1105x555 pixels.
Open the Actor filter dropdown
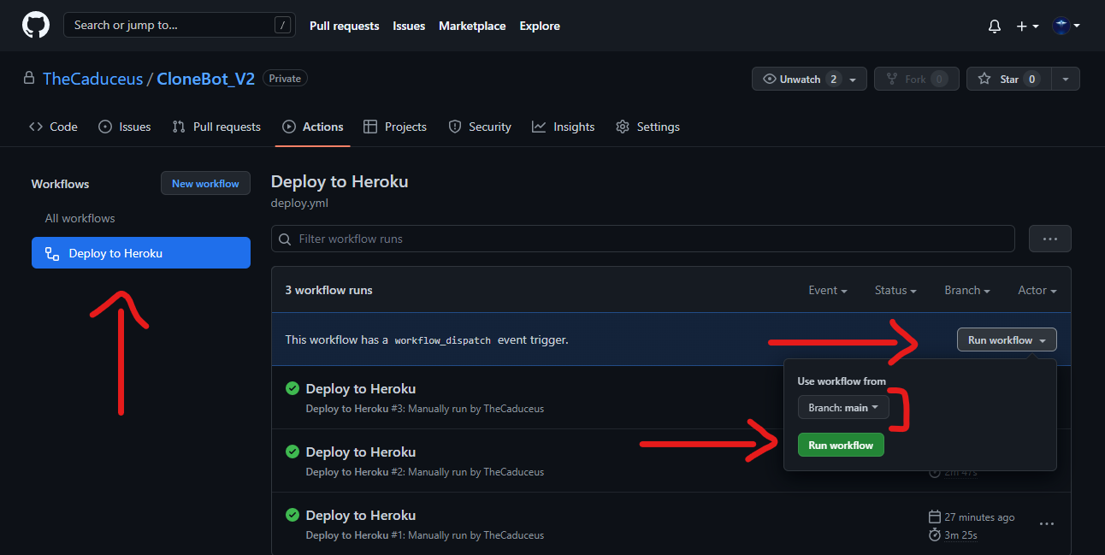1037,291
